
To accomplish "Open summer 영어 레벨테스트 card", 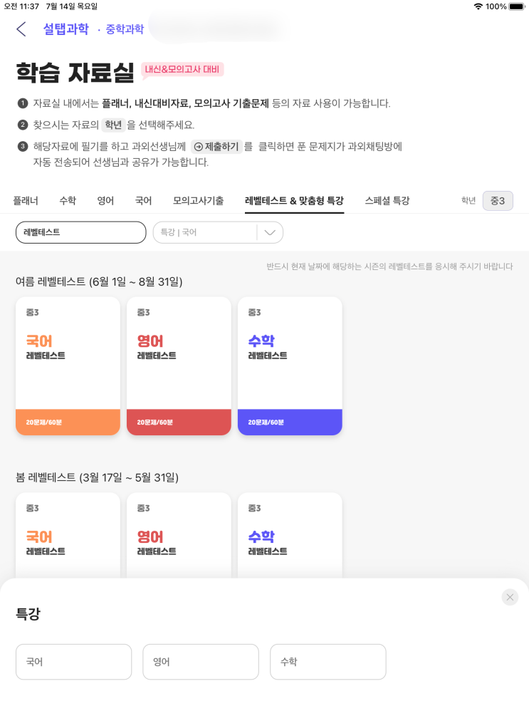I will click(x=179, y=365).
